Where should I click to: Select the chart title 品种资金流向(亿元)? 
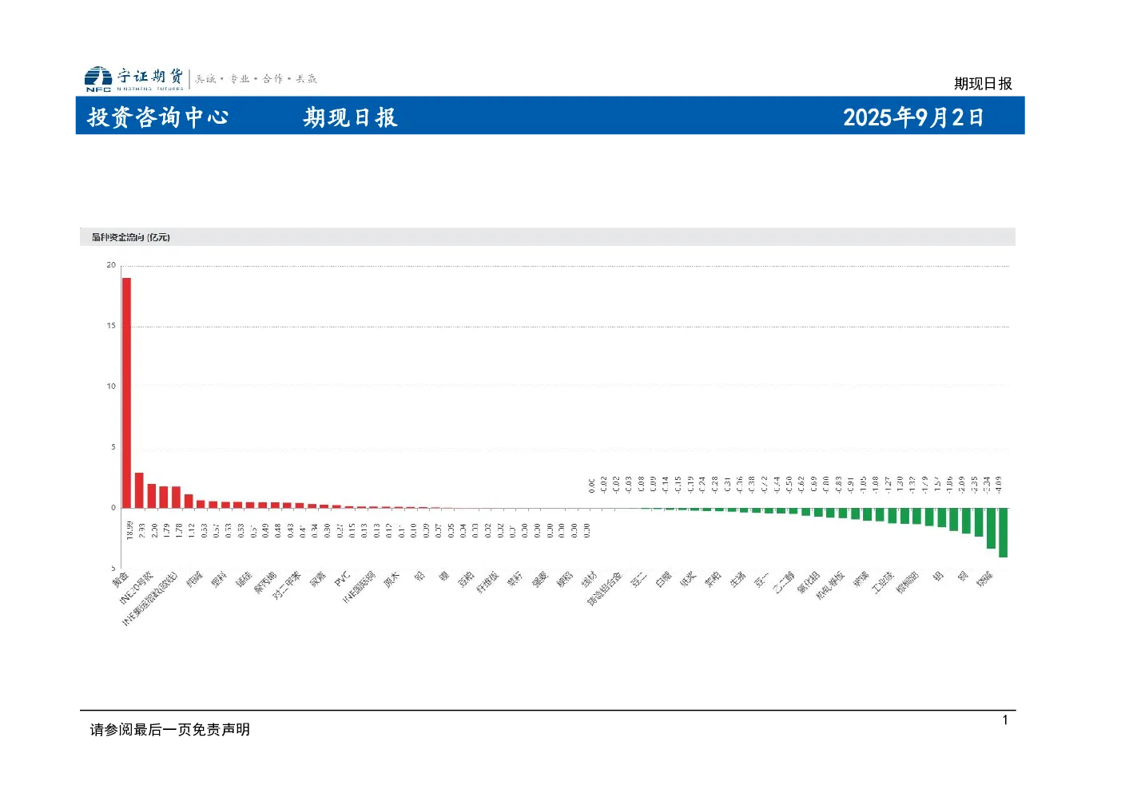click(x=130, y=237)
